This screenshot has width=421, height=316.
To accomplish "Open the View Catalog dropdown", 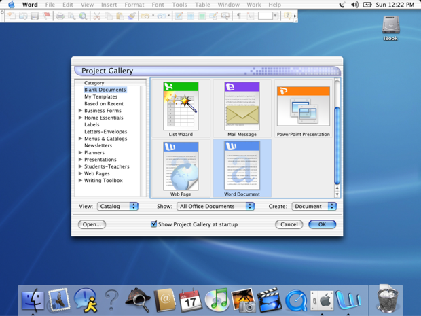I will (x=117, y=206).
